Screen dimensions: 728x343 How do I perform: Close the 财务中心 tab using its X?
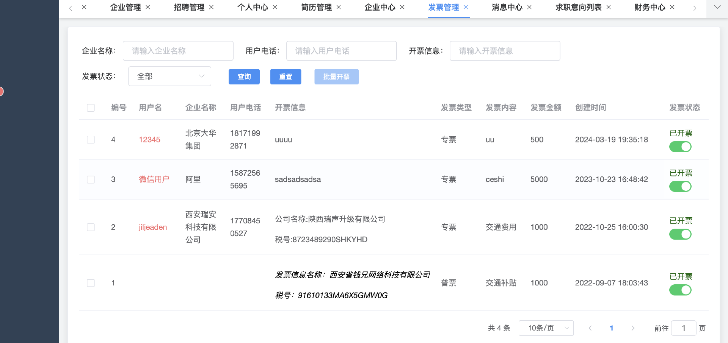click(672, 7)
